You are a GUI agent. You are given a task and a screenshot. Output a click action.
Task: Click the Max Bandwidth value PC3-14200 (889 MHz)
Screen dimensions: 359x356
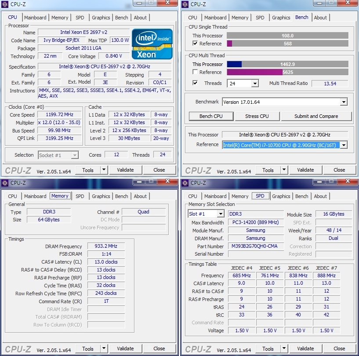(256, 222)
